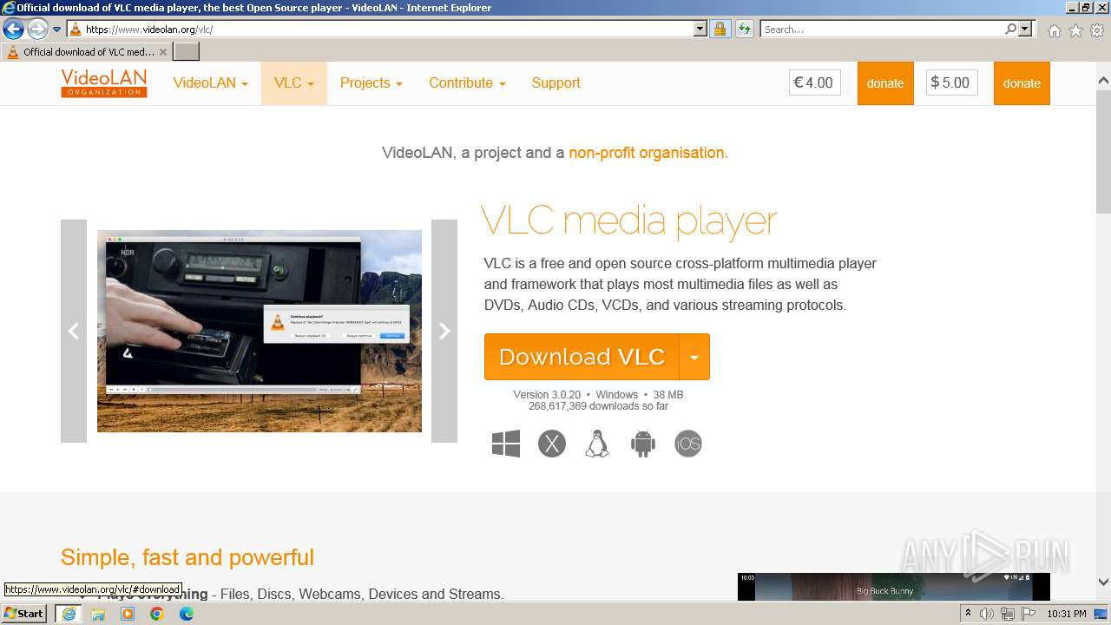Click the 'VLC media player' heading
This screenshot has width=1111, height=625.
click(x=628, y=220)
